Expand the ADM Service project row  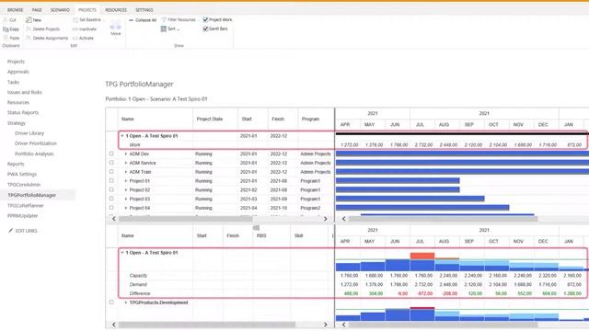click(126, 163)
